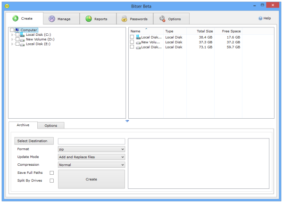Tick the 38.4 GB disk row checkbox

(x=132, y=37)
